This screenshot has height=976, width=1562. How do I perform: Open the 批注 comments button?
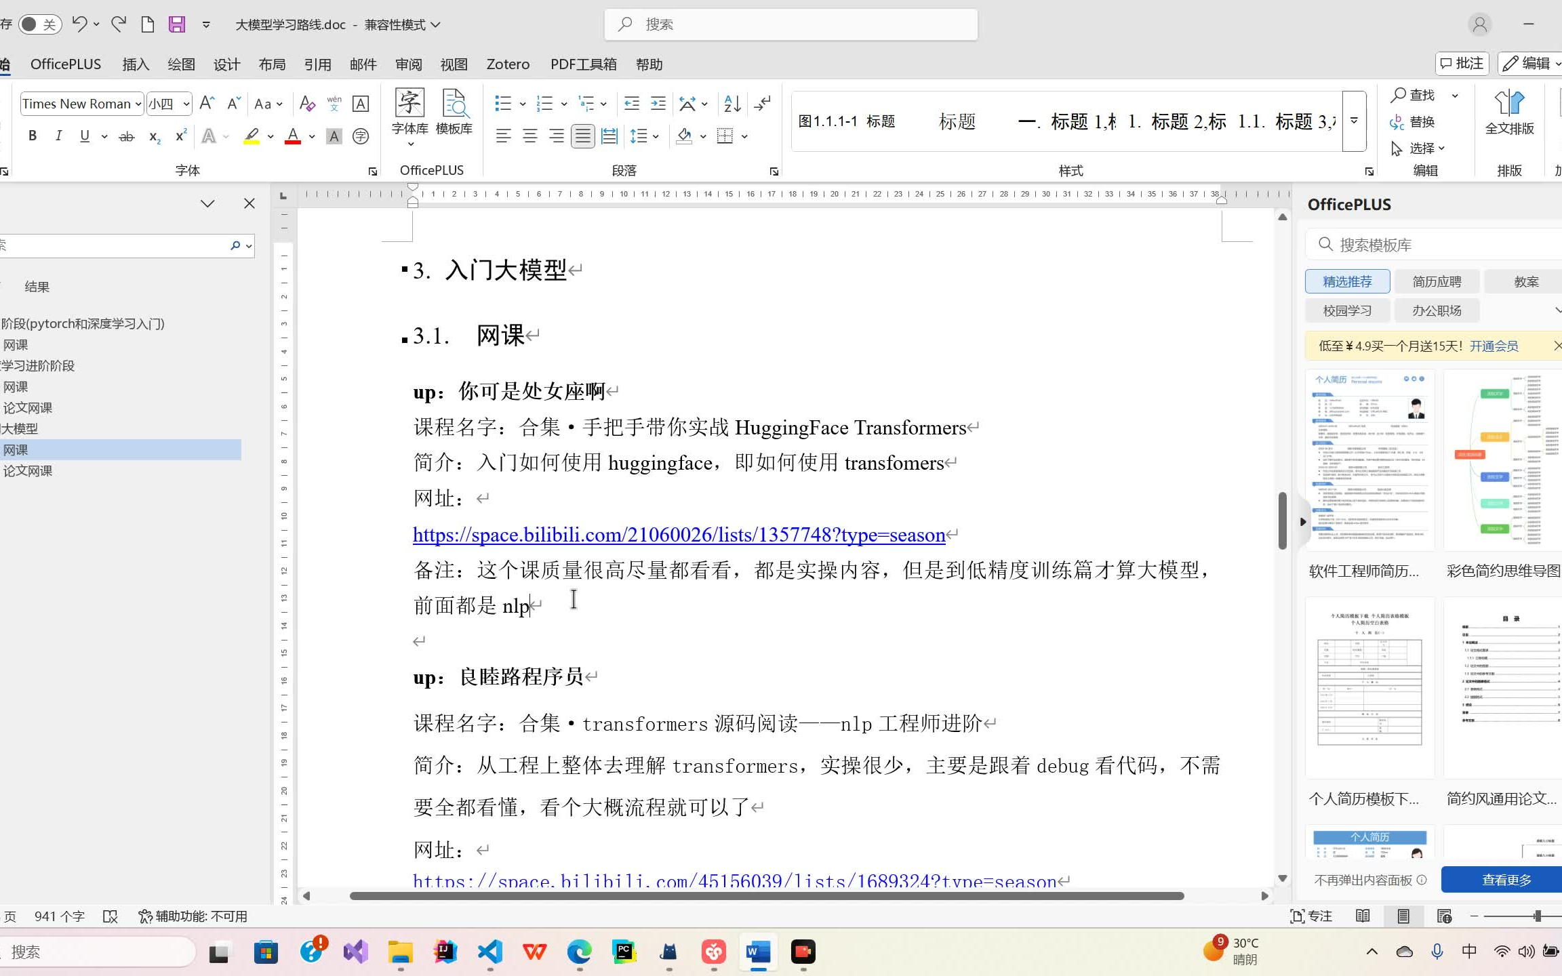pyautogui.click(x=1462, y=64)
